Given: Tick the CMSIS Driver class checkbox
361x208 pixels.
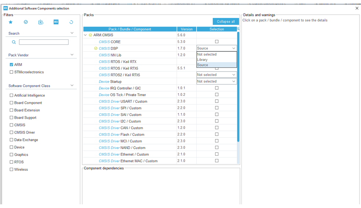Looking at the screenshot, I should tap(11, 132).
